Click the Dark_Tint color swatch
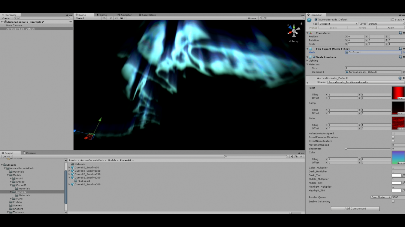 [396, 175]
